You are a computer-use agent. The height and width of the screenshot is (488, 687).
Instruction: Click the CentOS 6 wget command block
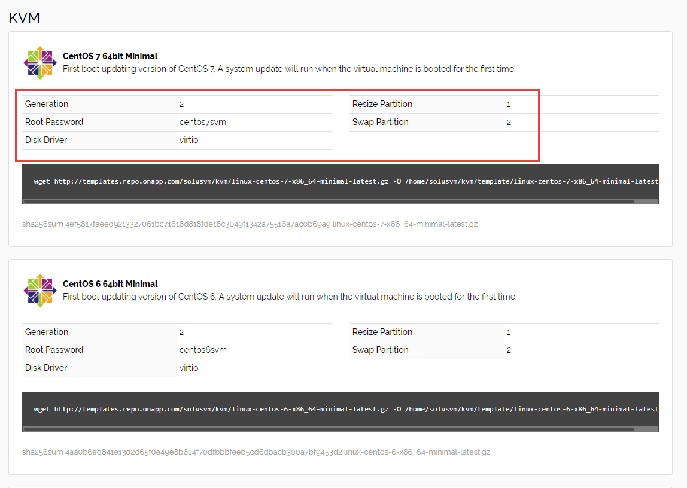pos(340,409)
